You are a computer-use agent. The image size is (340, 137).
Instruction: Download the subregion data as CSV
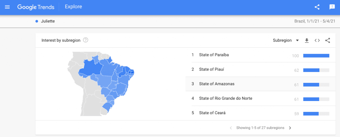(x=306, y=40)
